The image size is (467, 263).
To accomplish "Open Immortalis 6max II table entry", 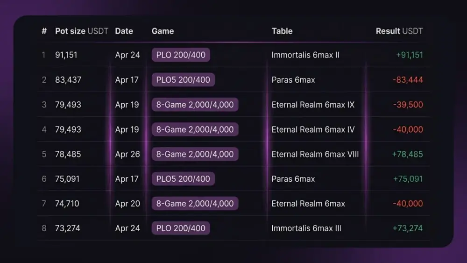I will click(x=305, y=55).
